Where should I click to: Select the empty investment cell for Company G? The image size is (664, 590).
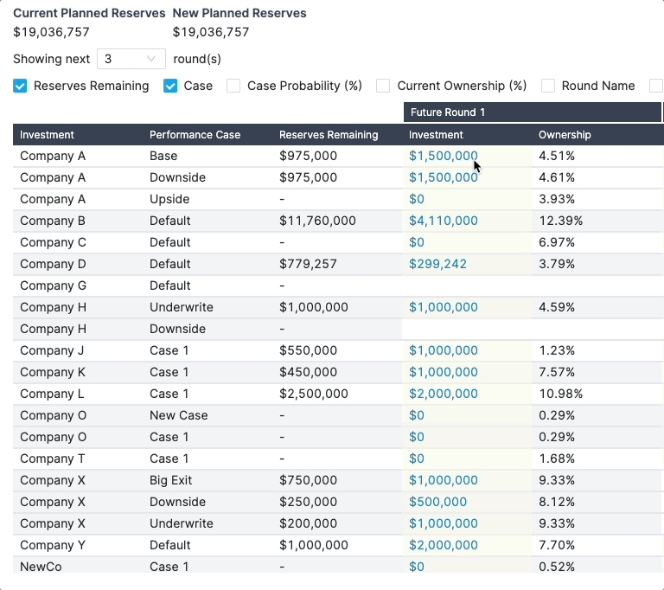click(467, 285)
